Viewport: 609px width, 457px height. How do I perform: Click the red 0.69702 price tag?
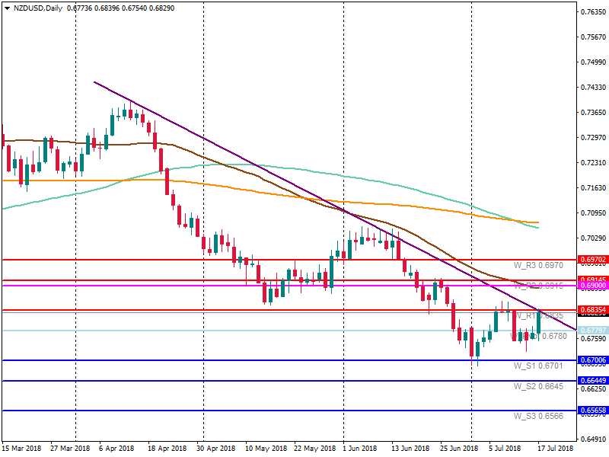click(x=592, y=260)
